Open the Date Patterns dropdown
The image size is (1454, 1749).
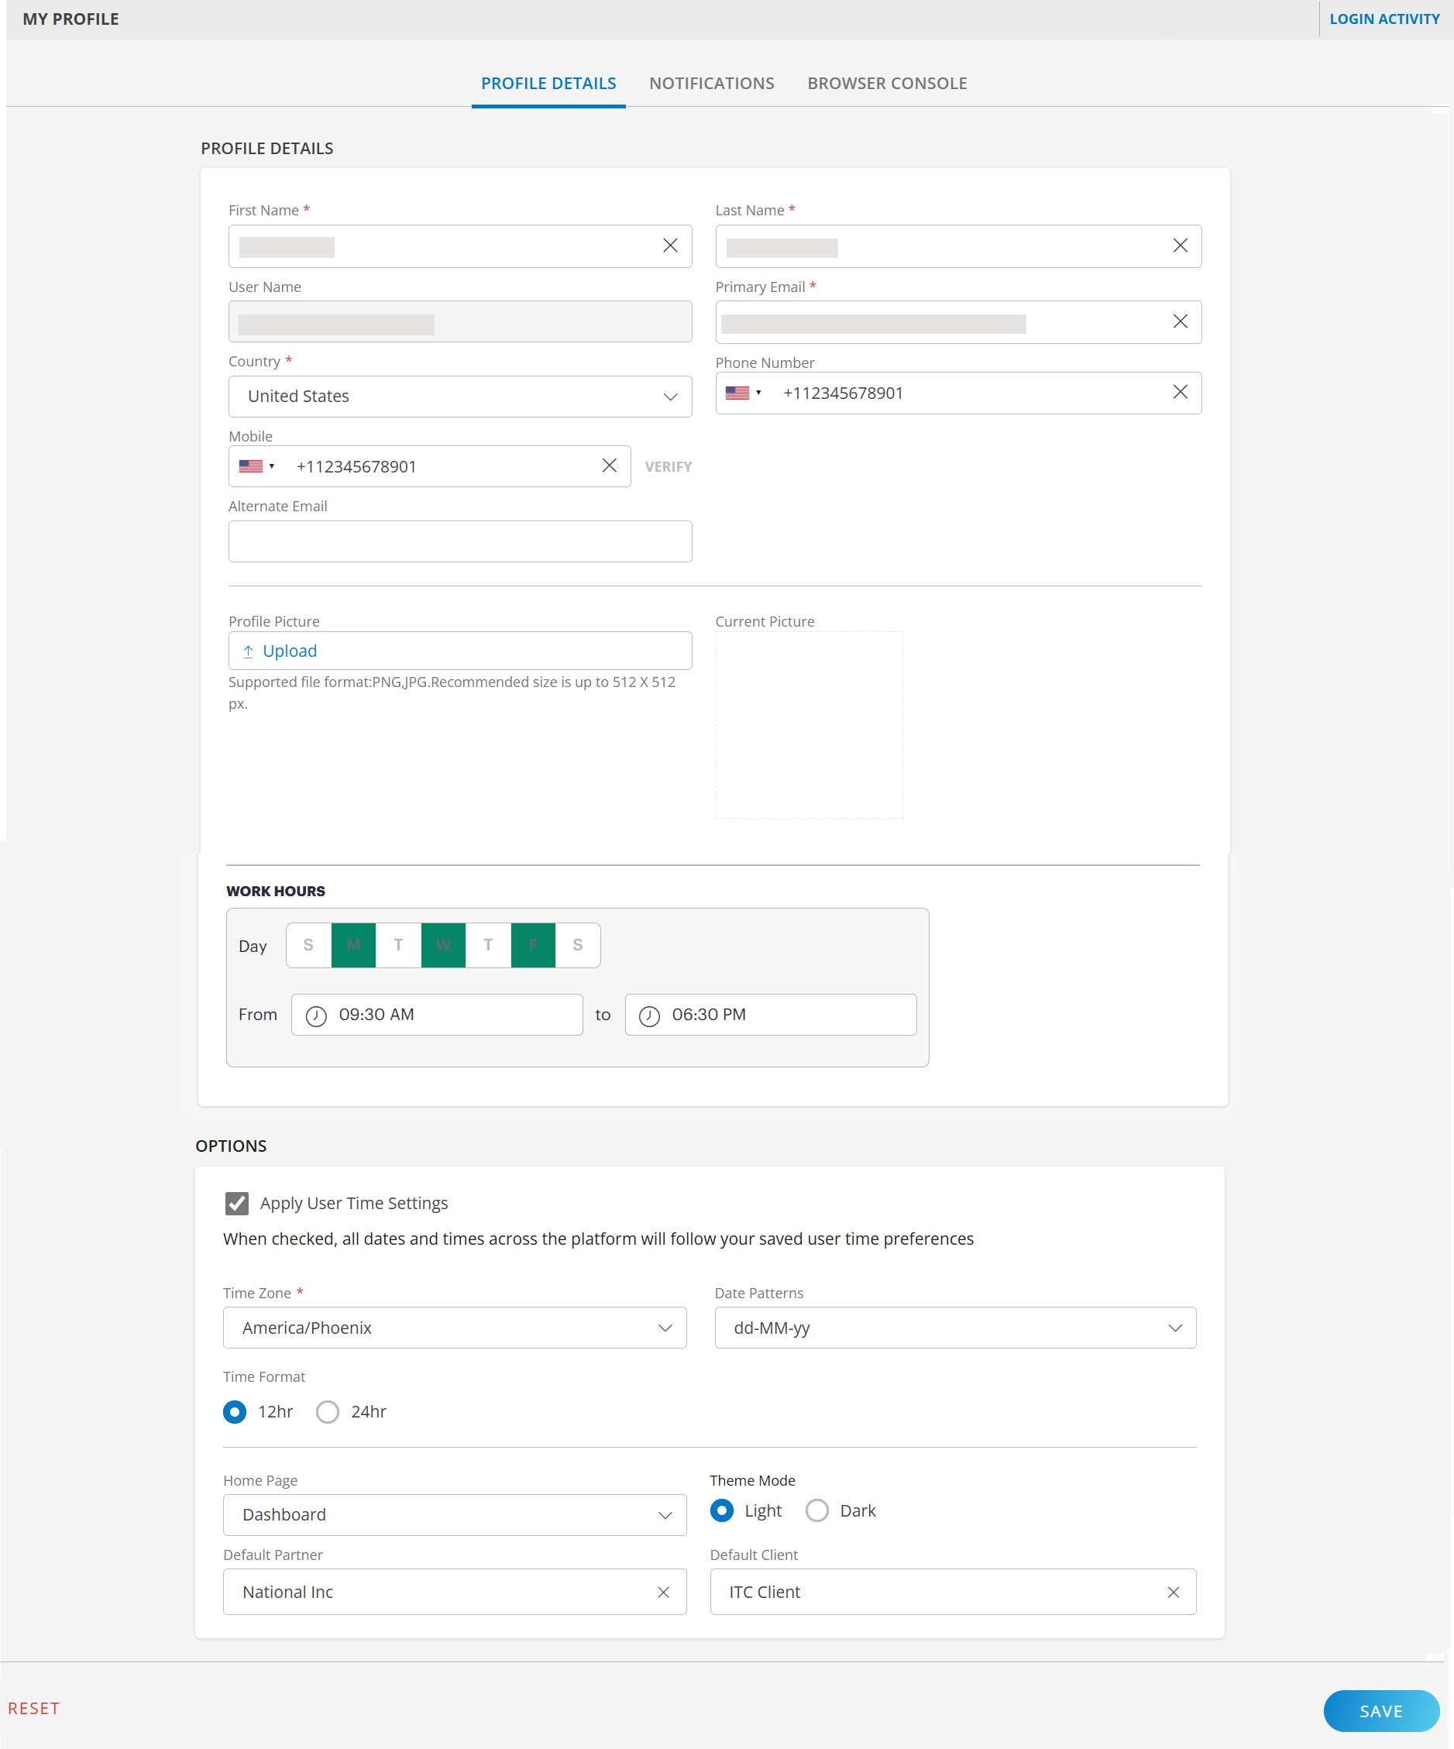tap(1174, 1328)
